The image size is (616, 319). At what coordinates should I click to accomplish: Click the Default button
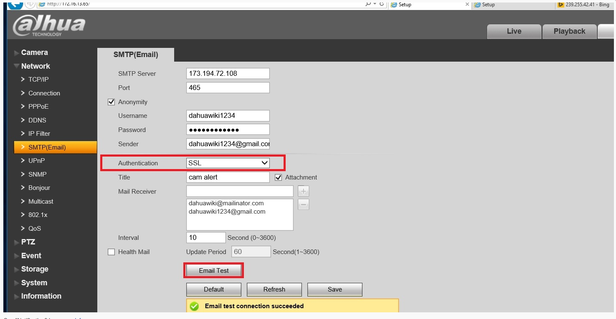pos(214,289)
